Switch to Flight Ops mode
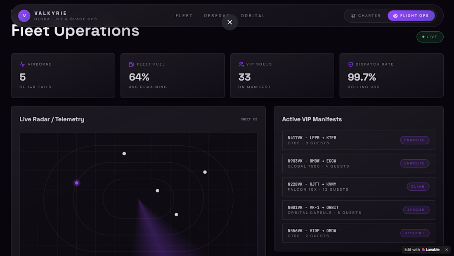 coord(411,16)
